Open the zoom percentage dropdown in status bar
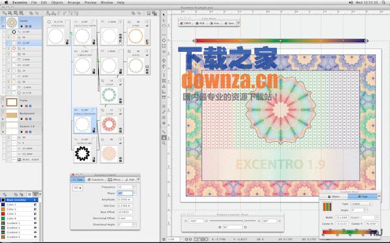The image size is (390, 243). [x=182, y=239]
